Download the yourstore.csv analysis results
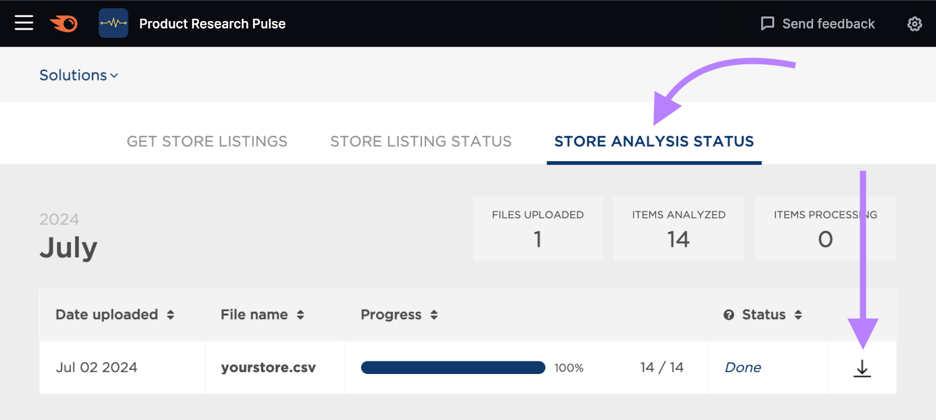The image size is (936, 420). tap(862, 368)
